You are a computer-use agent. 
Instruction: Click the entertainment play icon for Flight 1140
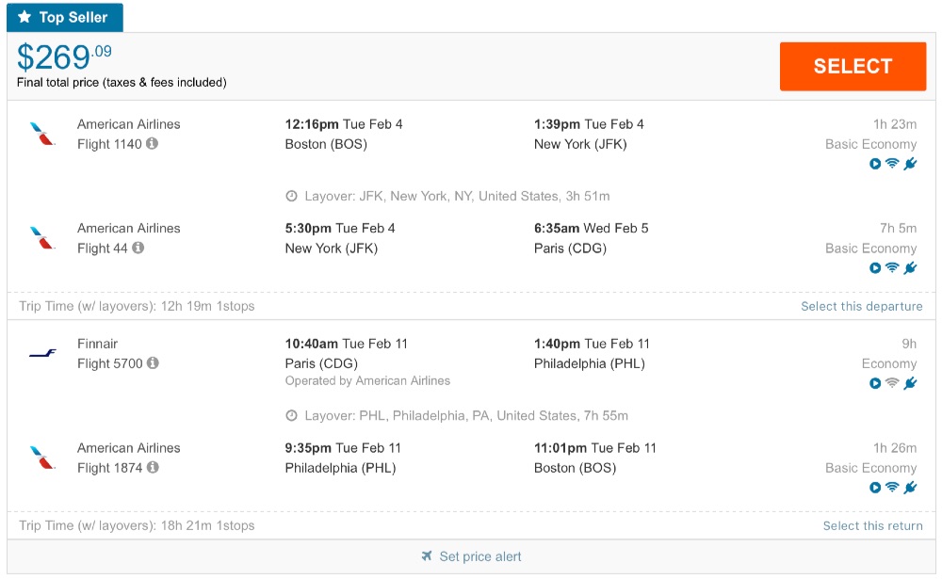pos(875,164)
